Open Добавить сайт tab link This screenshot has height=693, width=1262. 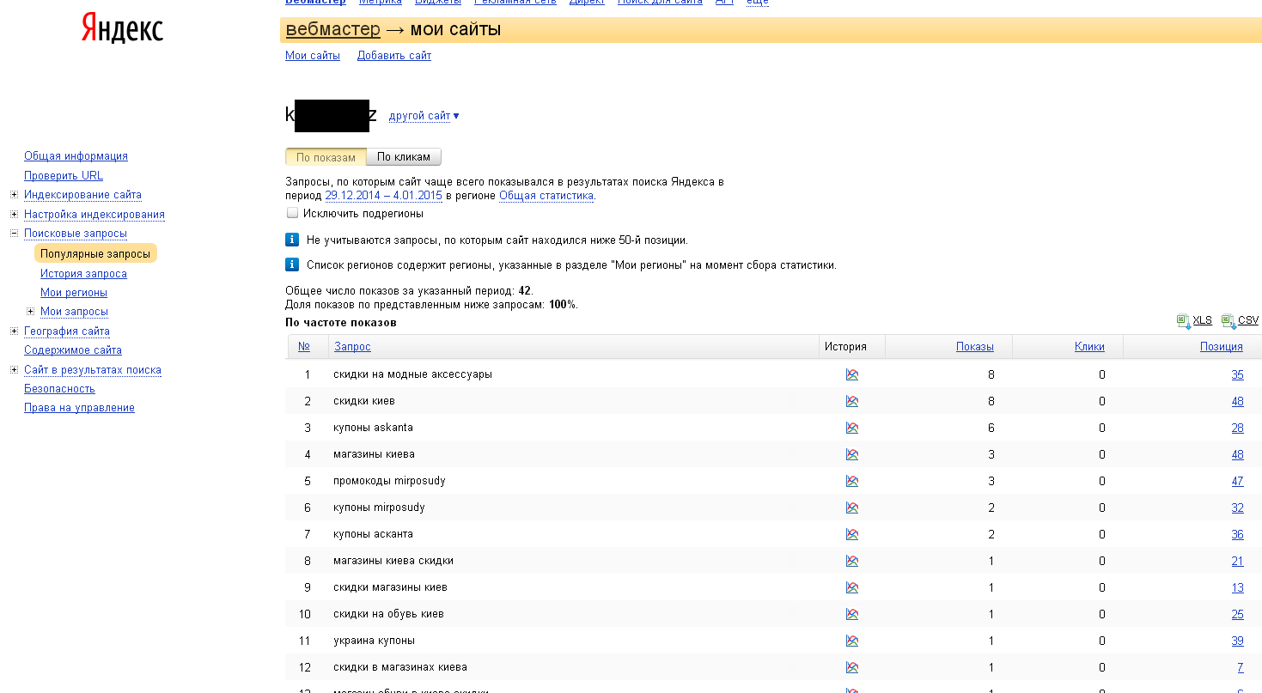pos(394,56)
